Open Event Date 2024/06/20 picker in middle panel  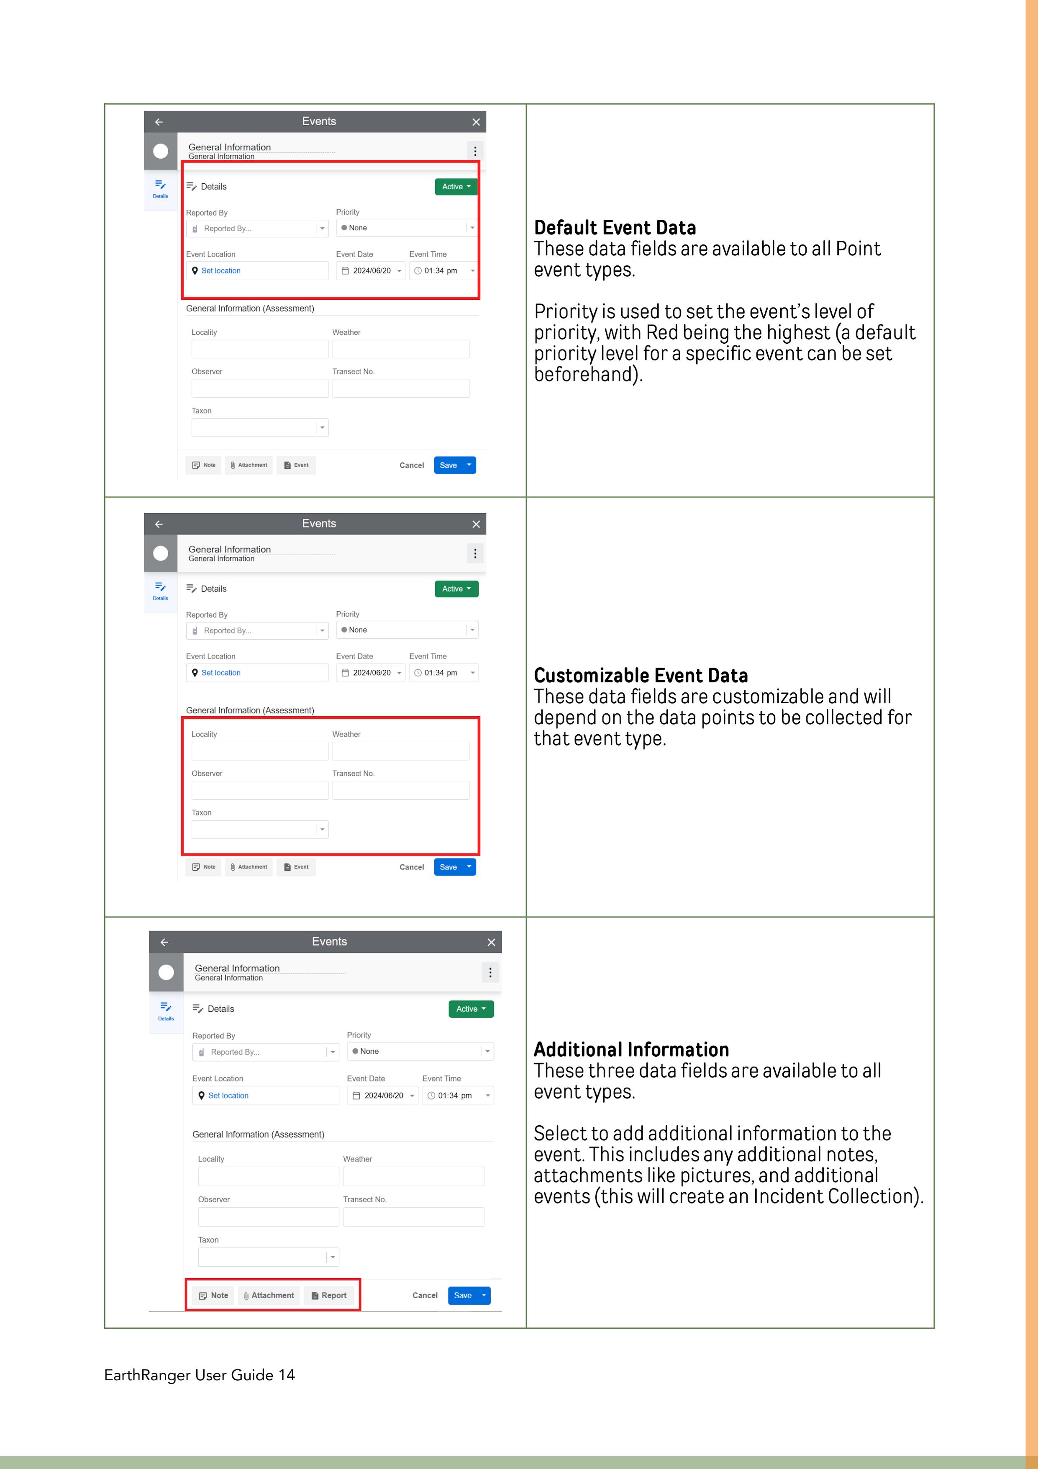click(371, 672)
